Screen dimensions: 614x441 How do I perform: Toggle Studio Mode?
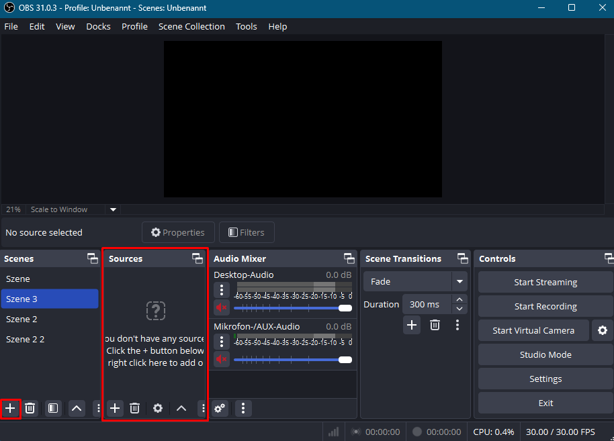click(x=545, y=354)
